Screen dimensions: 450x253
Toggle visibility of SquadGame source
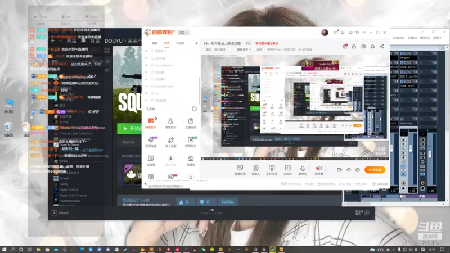coord(146,65)
